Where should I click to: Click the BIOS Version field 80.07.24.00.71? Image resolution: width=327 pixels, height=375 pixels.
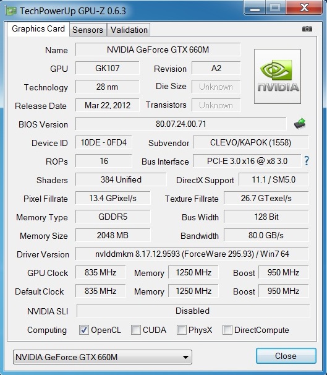(181, 124)
